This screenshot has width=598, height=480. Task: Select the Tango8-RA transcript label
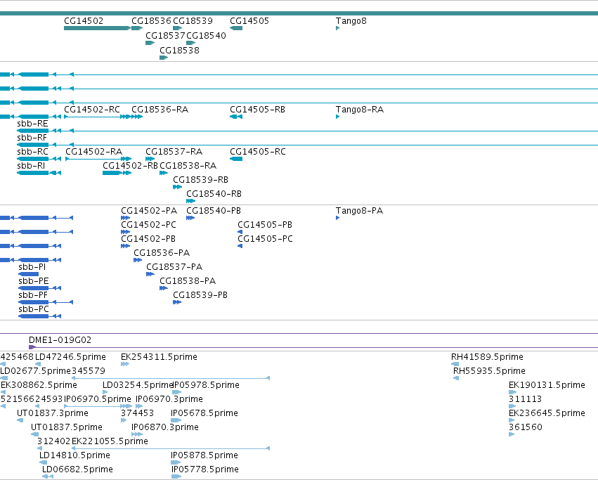pos(360,110)
